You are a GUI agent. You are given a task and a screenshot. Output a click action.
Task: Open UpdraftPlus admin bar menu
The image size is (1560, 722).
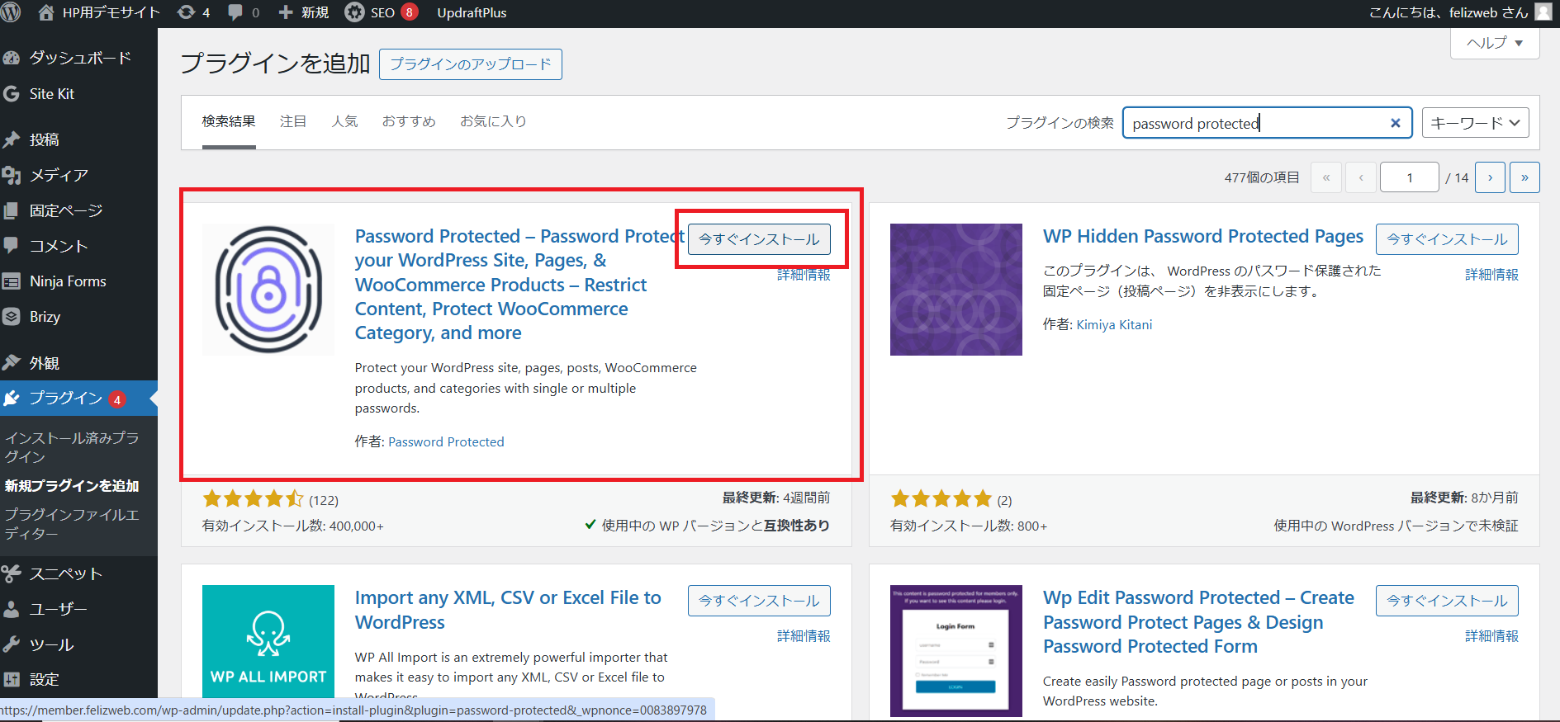[472, 12]
